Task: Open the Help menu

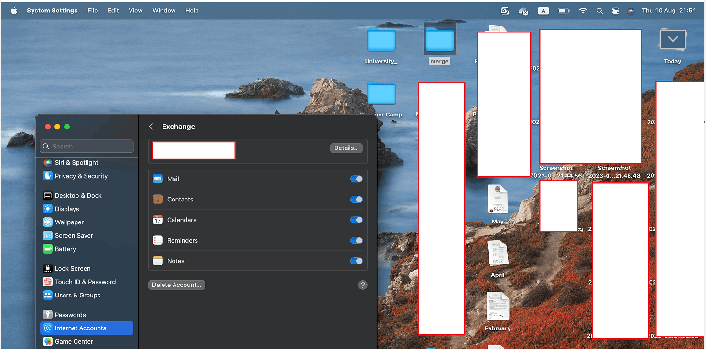Action: click(192, 11)
